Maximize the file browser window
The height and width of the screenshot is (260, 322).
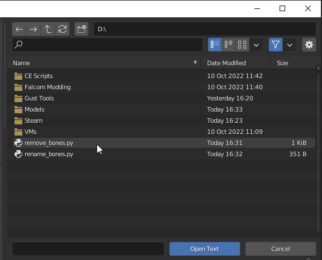tap(282, 8)
